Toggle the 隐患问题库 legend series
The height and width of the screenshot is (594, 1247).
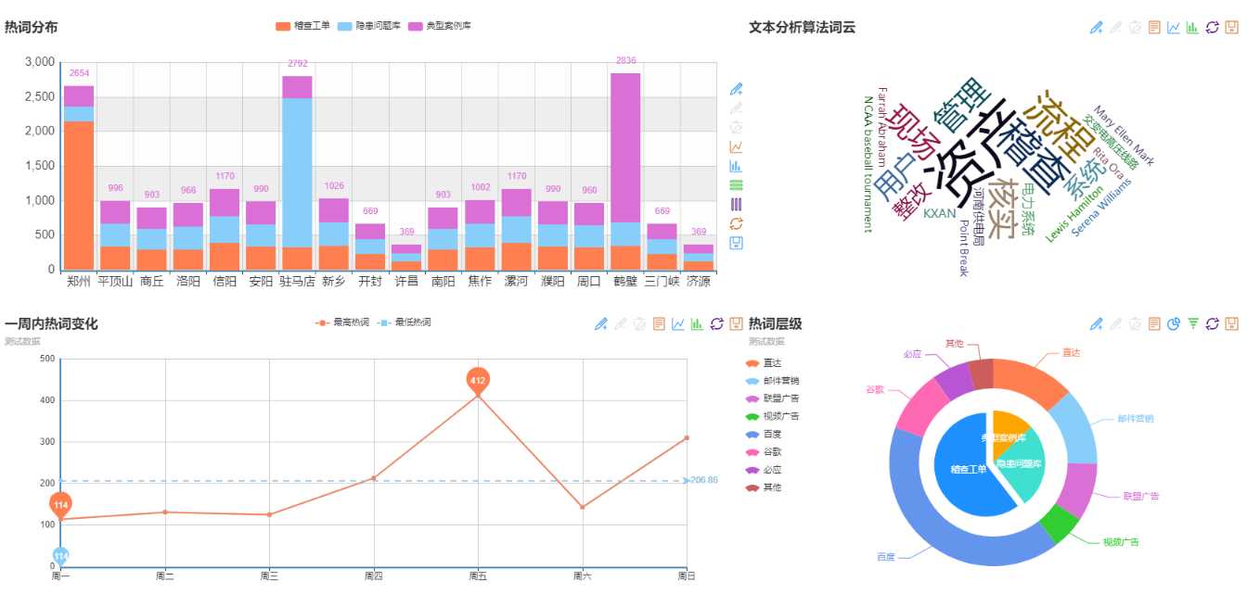point(369,26)
